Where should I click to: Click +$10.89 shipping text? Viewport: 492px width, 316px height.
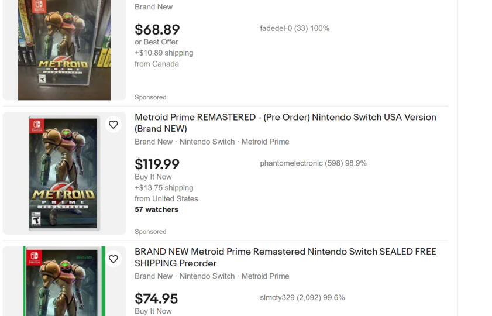(164, 53)
